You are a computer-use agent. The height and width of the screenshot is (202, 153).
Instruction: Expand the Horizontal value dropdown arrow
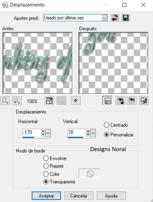click(x=48, y=133)
